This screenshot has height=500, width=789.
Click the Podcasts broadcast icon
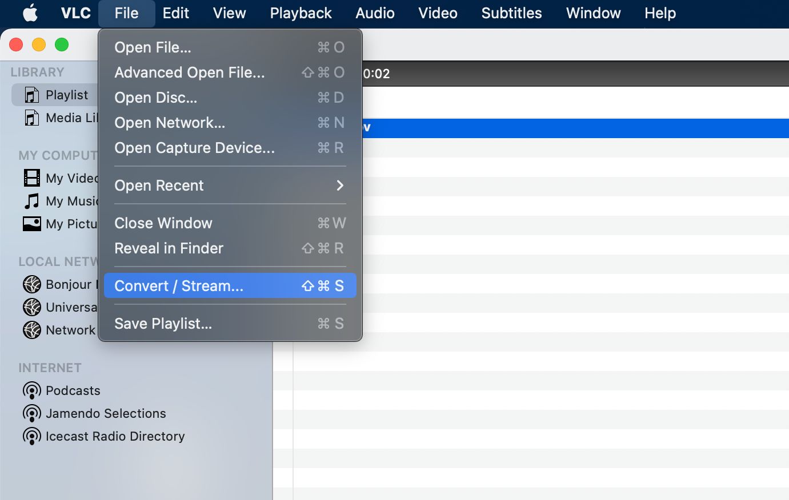[x=32, y=391]
